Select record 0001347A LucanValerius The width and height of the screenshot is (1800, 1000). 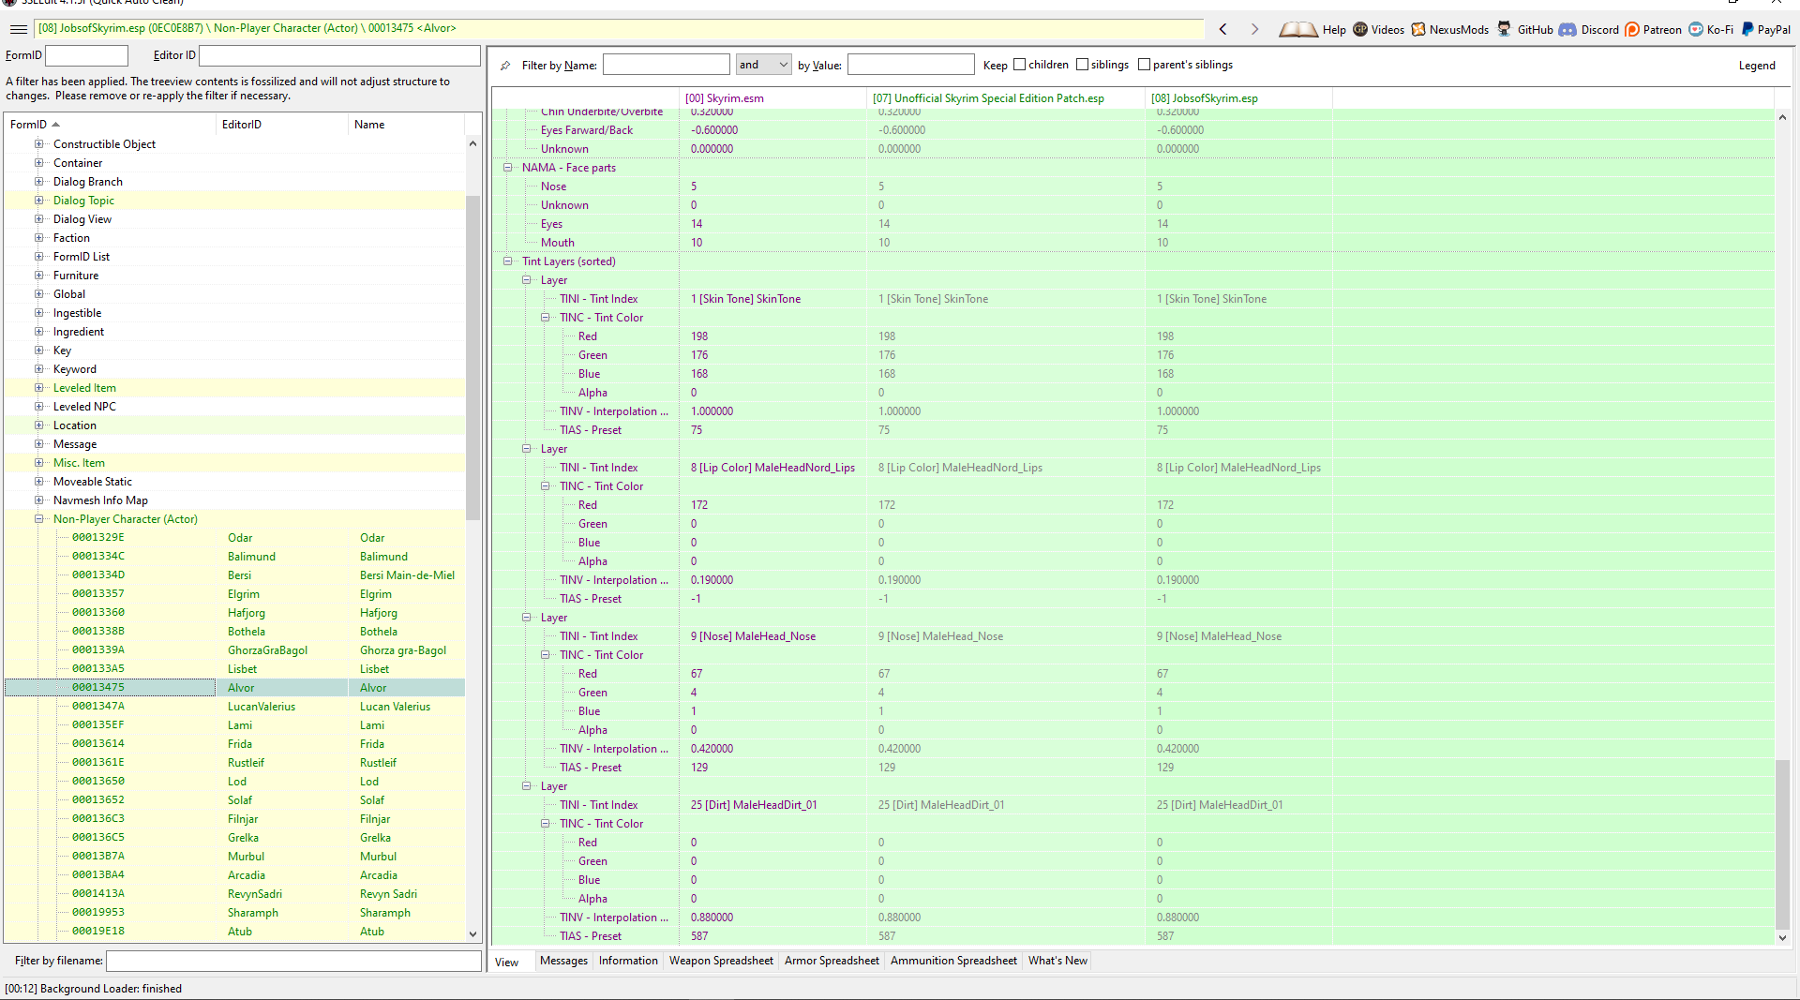(234, 707)
